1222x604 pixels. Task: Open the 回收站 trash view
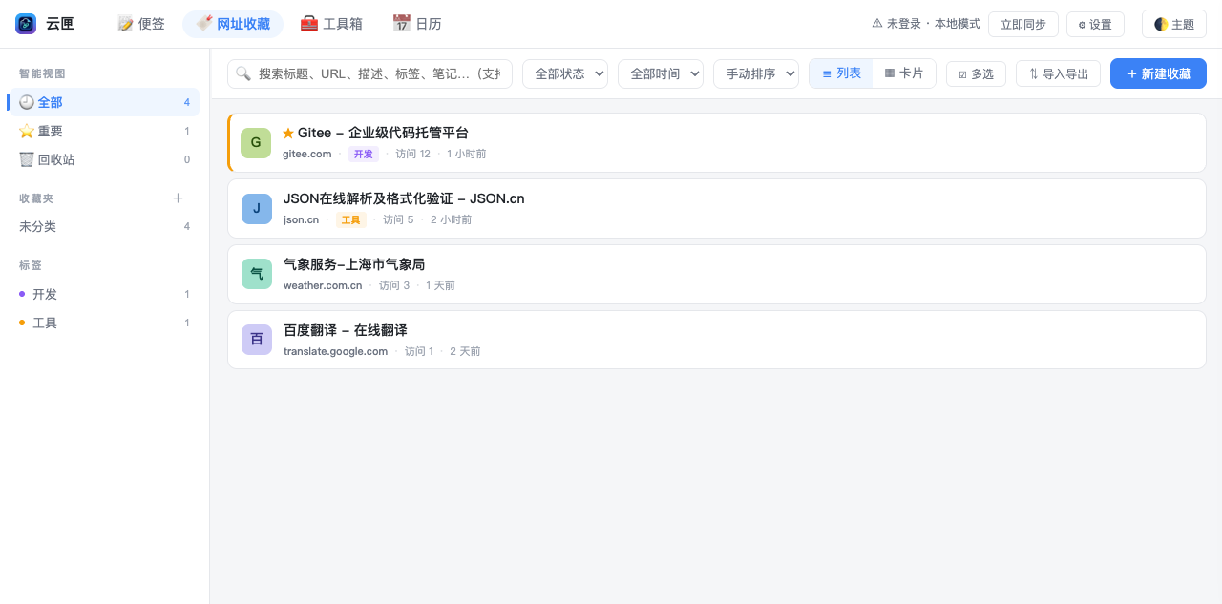point(103,159)
